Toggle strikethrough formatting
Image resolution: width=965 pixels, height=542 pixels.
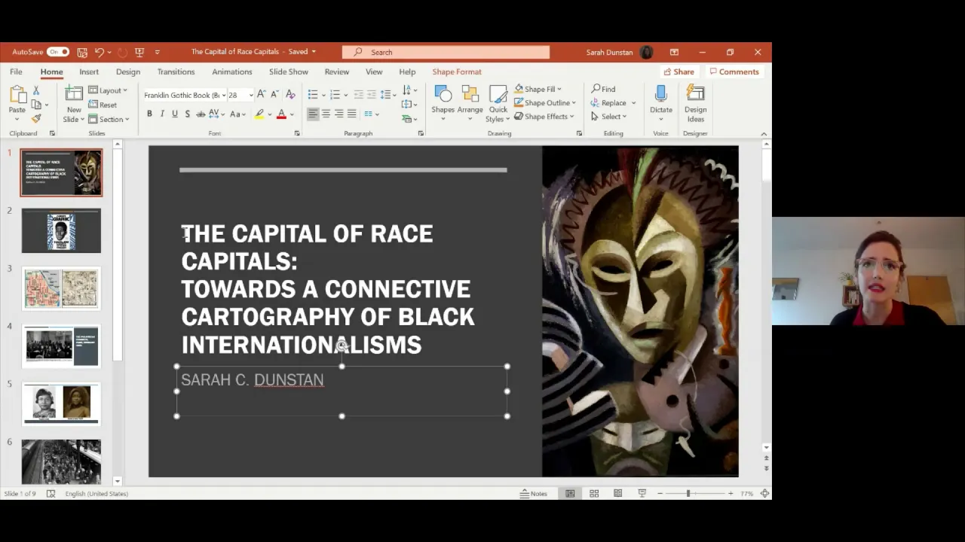(x=201, y=114)
